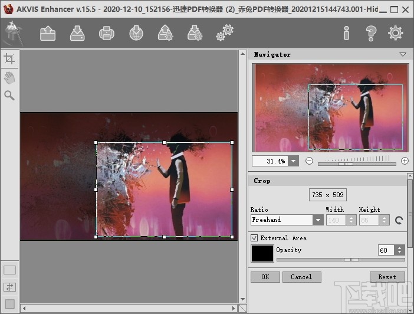The image size is (414, 314).
Task: Zoom in with the plus circle icon
Action: coord(405,161)
